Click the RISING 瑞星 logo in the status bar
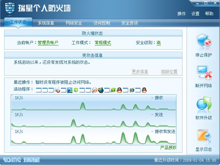This screenshot has width=220, height=165. coord(21,160)
